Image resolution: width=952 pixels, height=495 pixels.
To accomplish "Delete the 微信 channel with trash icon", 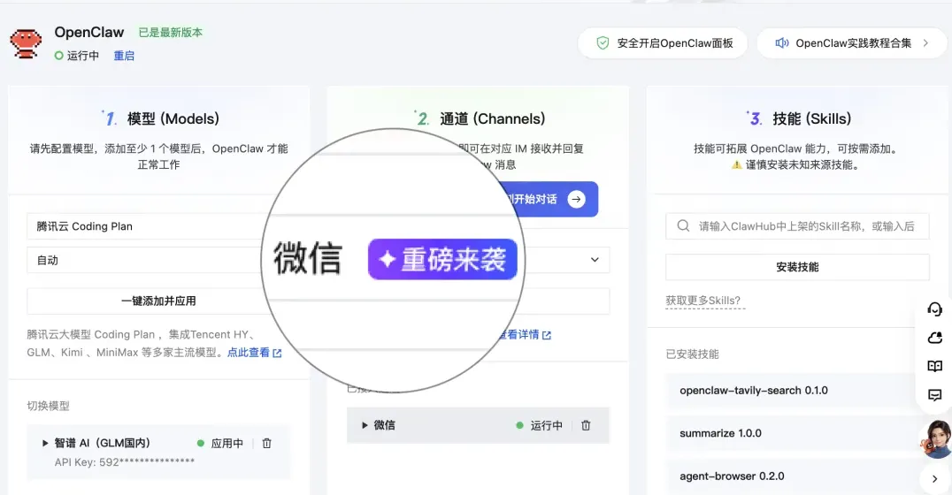I will (586, 425).
